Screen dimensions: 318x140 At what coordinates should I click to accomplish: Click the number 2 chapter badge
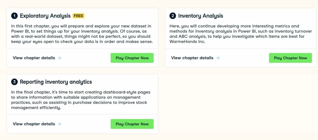[x=172, y=16]
